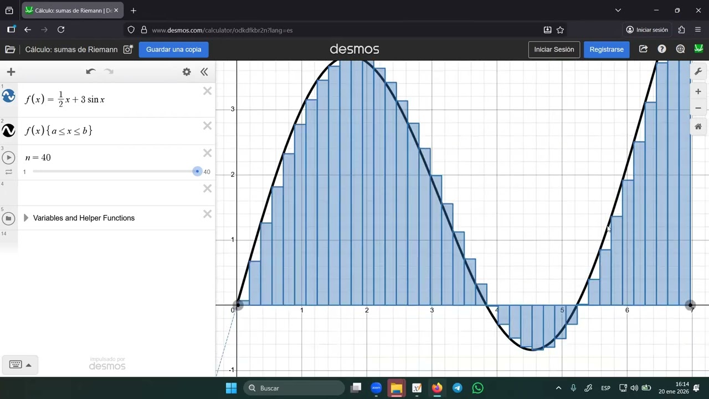Change the n slider loop mode
The height and width of the screenshot is (399, 709).
[x=8, y=172]
